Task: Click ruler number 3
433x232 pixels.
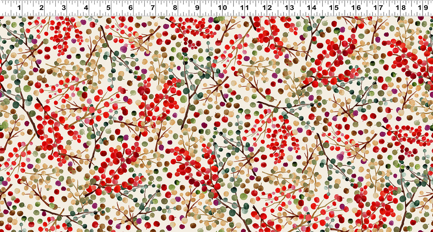Action: [64, 7]
